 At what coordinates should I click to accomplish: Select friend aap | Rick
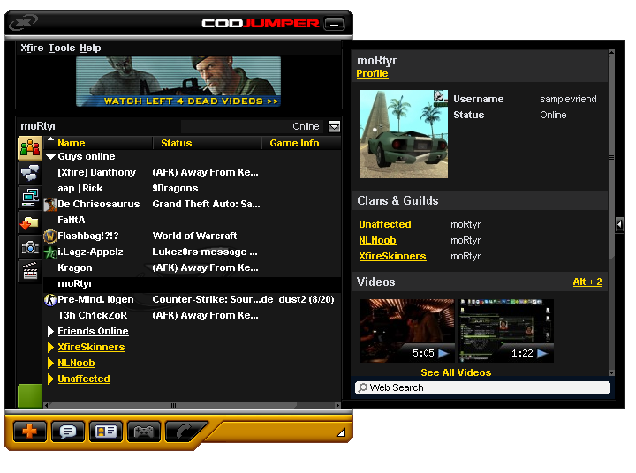click(x=79, y=189)
